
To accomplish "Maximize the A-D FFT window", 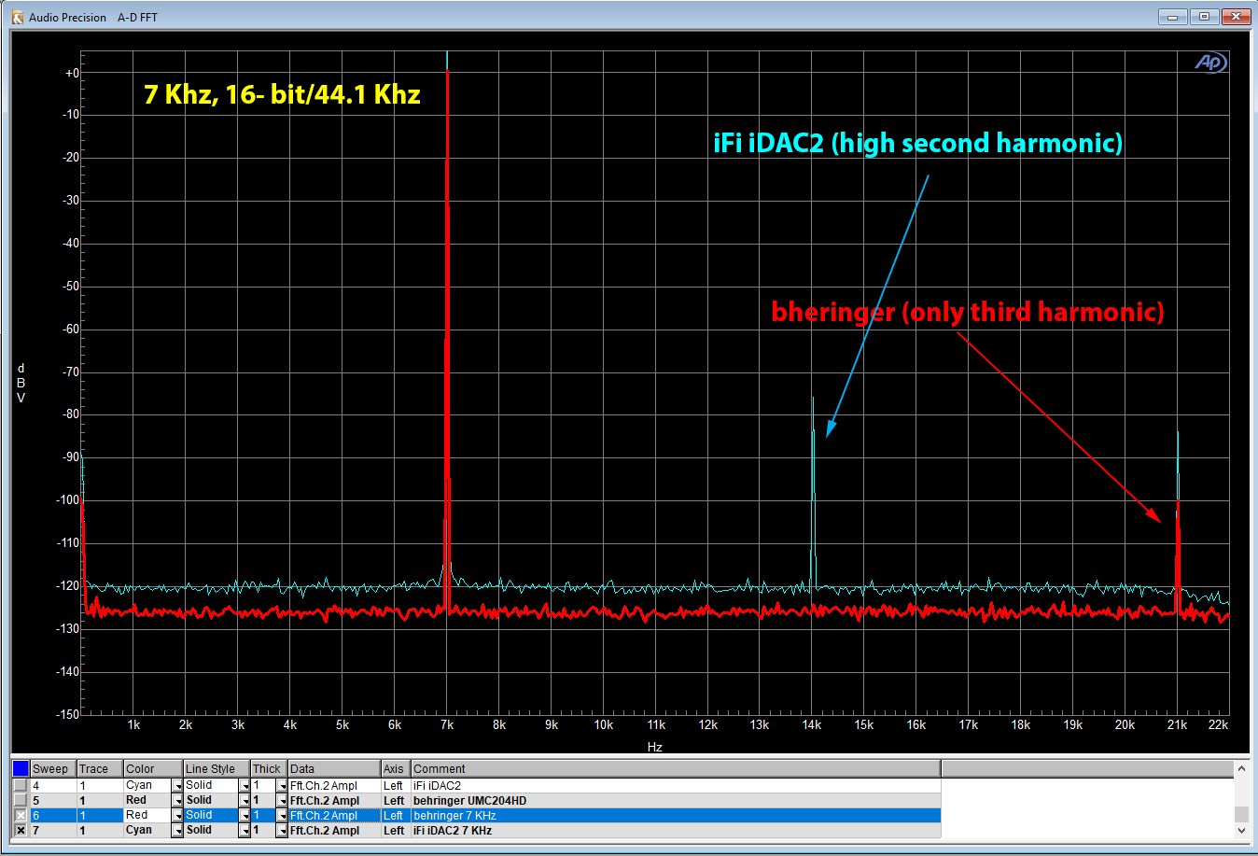I will coord(1204,17).
